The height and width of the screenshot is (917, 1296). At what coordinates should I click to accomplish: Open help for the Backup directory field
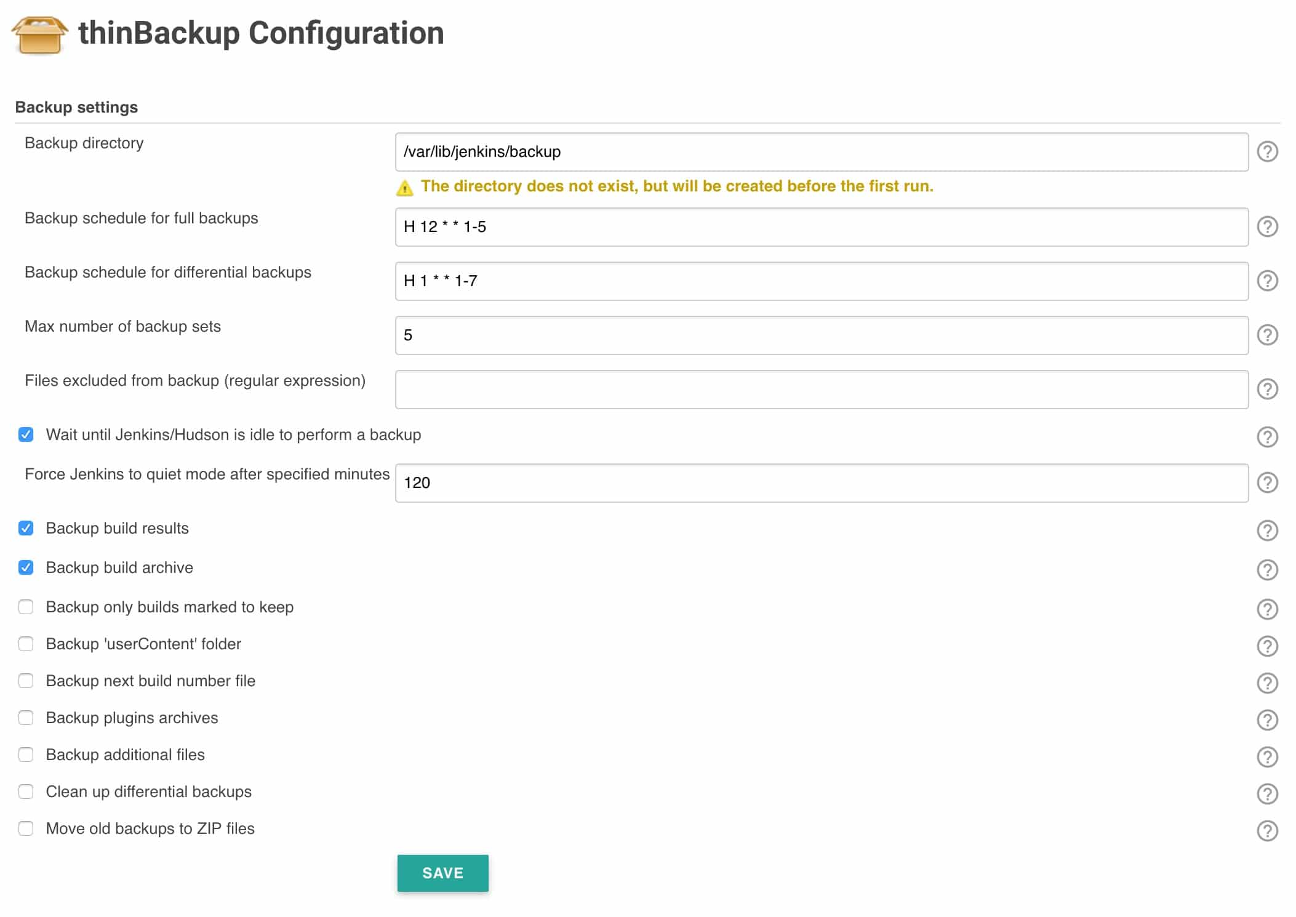(x=1268, y=152)
